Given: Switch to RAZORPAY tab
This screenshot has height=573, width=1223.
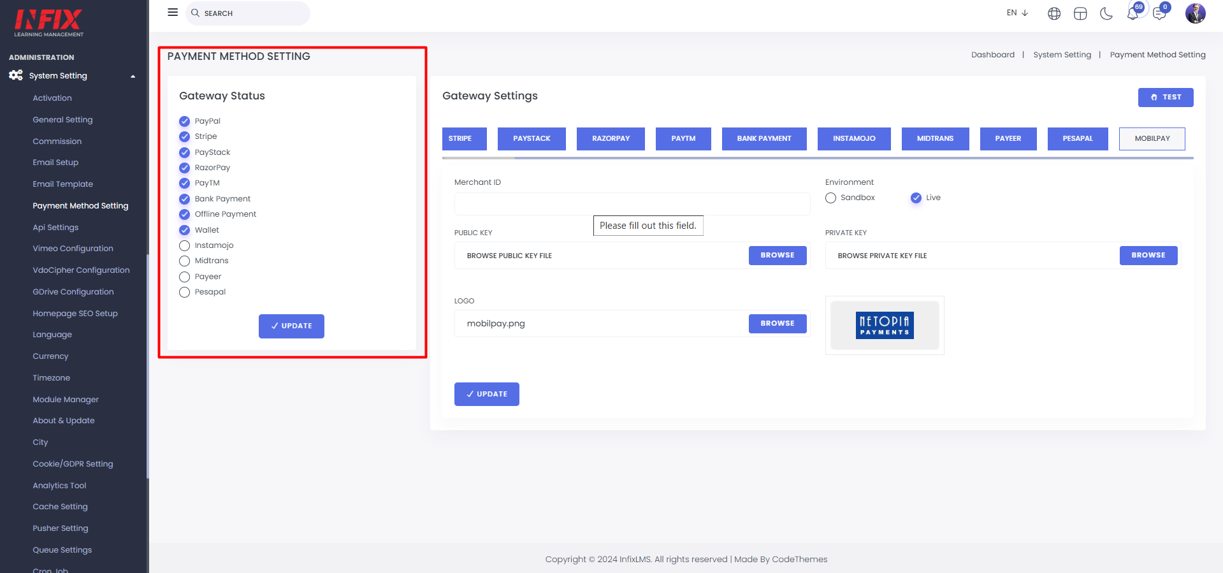Looking at the screenshot, I should (611, 138).
